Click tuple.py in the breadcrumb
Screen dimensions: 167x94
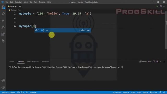pyautogui.click(x=14, y=10)
